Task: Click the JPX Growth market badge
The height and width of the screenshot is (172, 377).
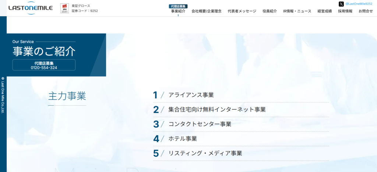Action: click(x=64, y=8)
